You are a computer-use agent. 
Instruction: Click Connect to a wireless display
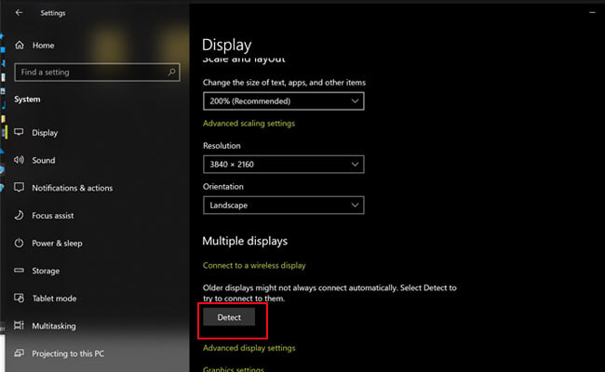pos(254,266)
